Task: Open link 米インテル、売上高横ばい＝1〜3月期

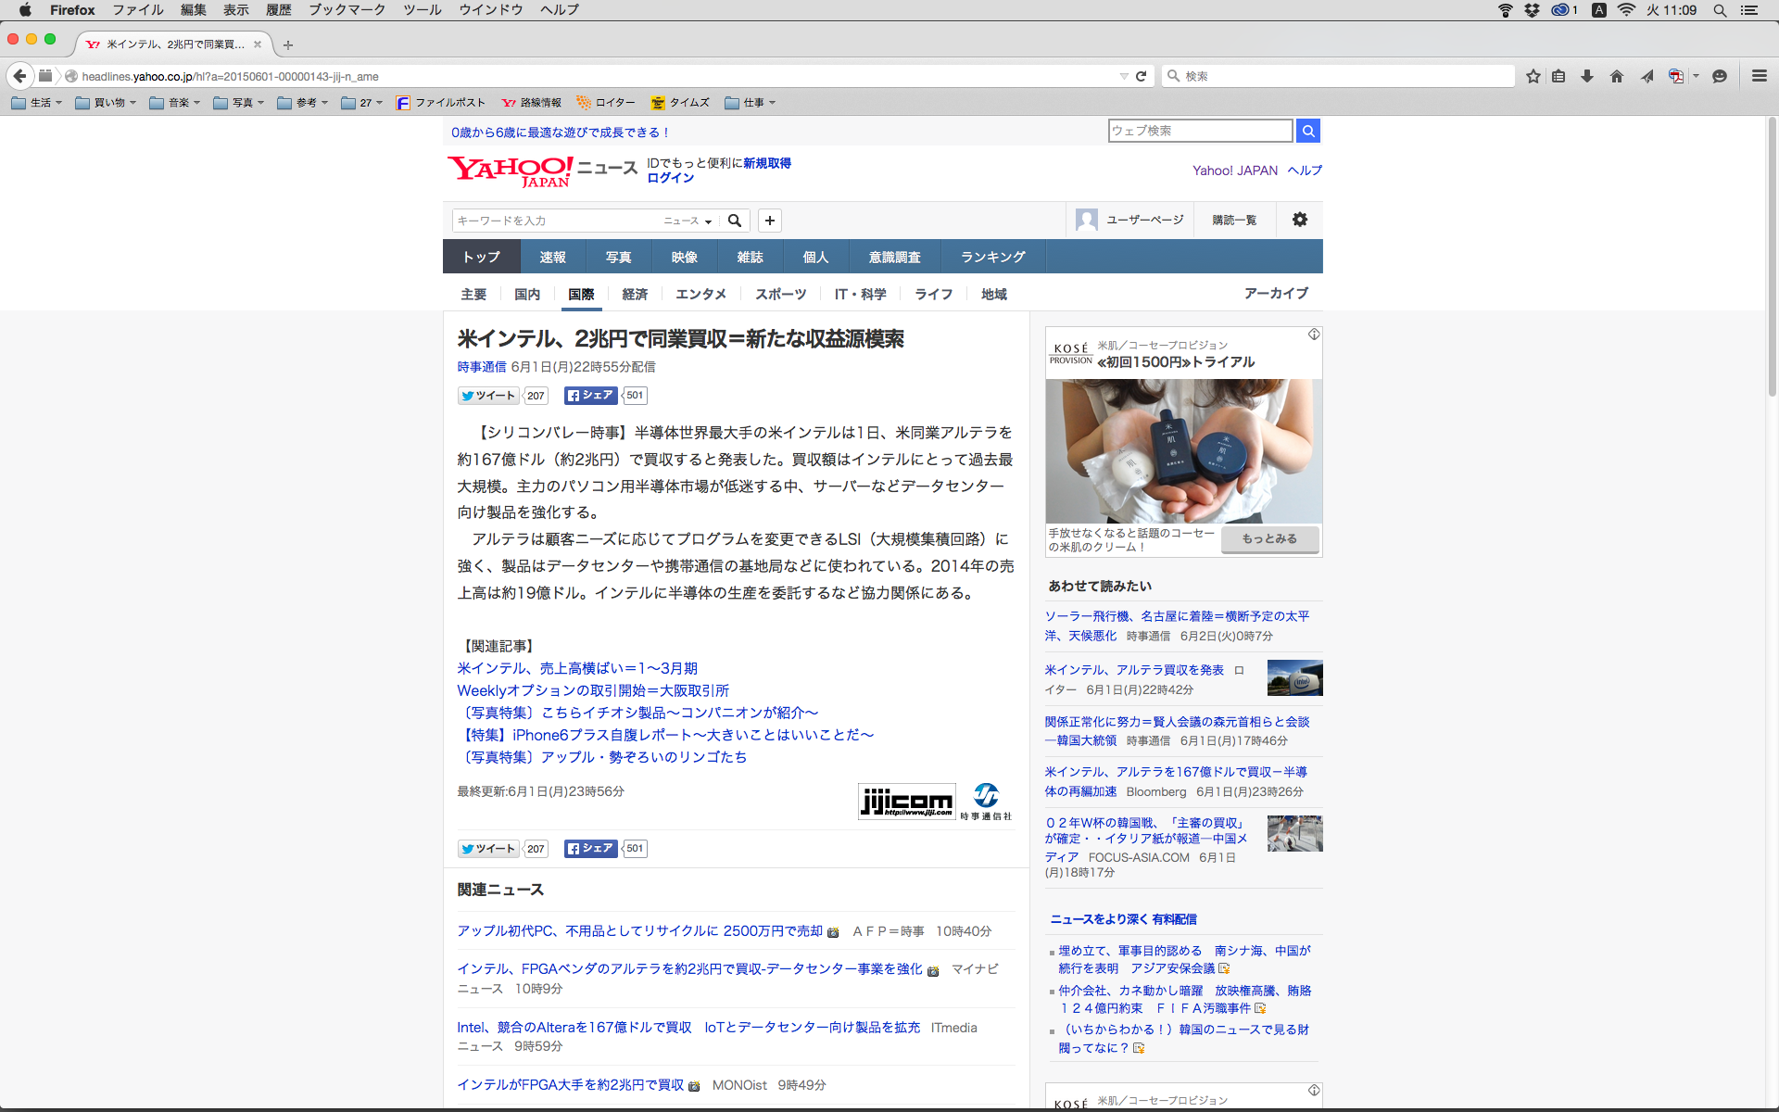Action: pos(577,668)
